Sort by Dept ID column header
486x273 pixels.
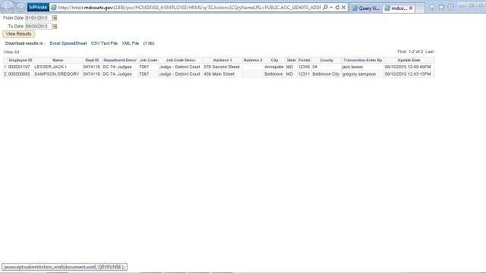point(92,60)
